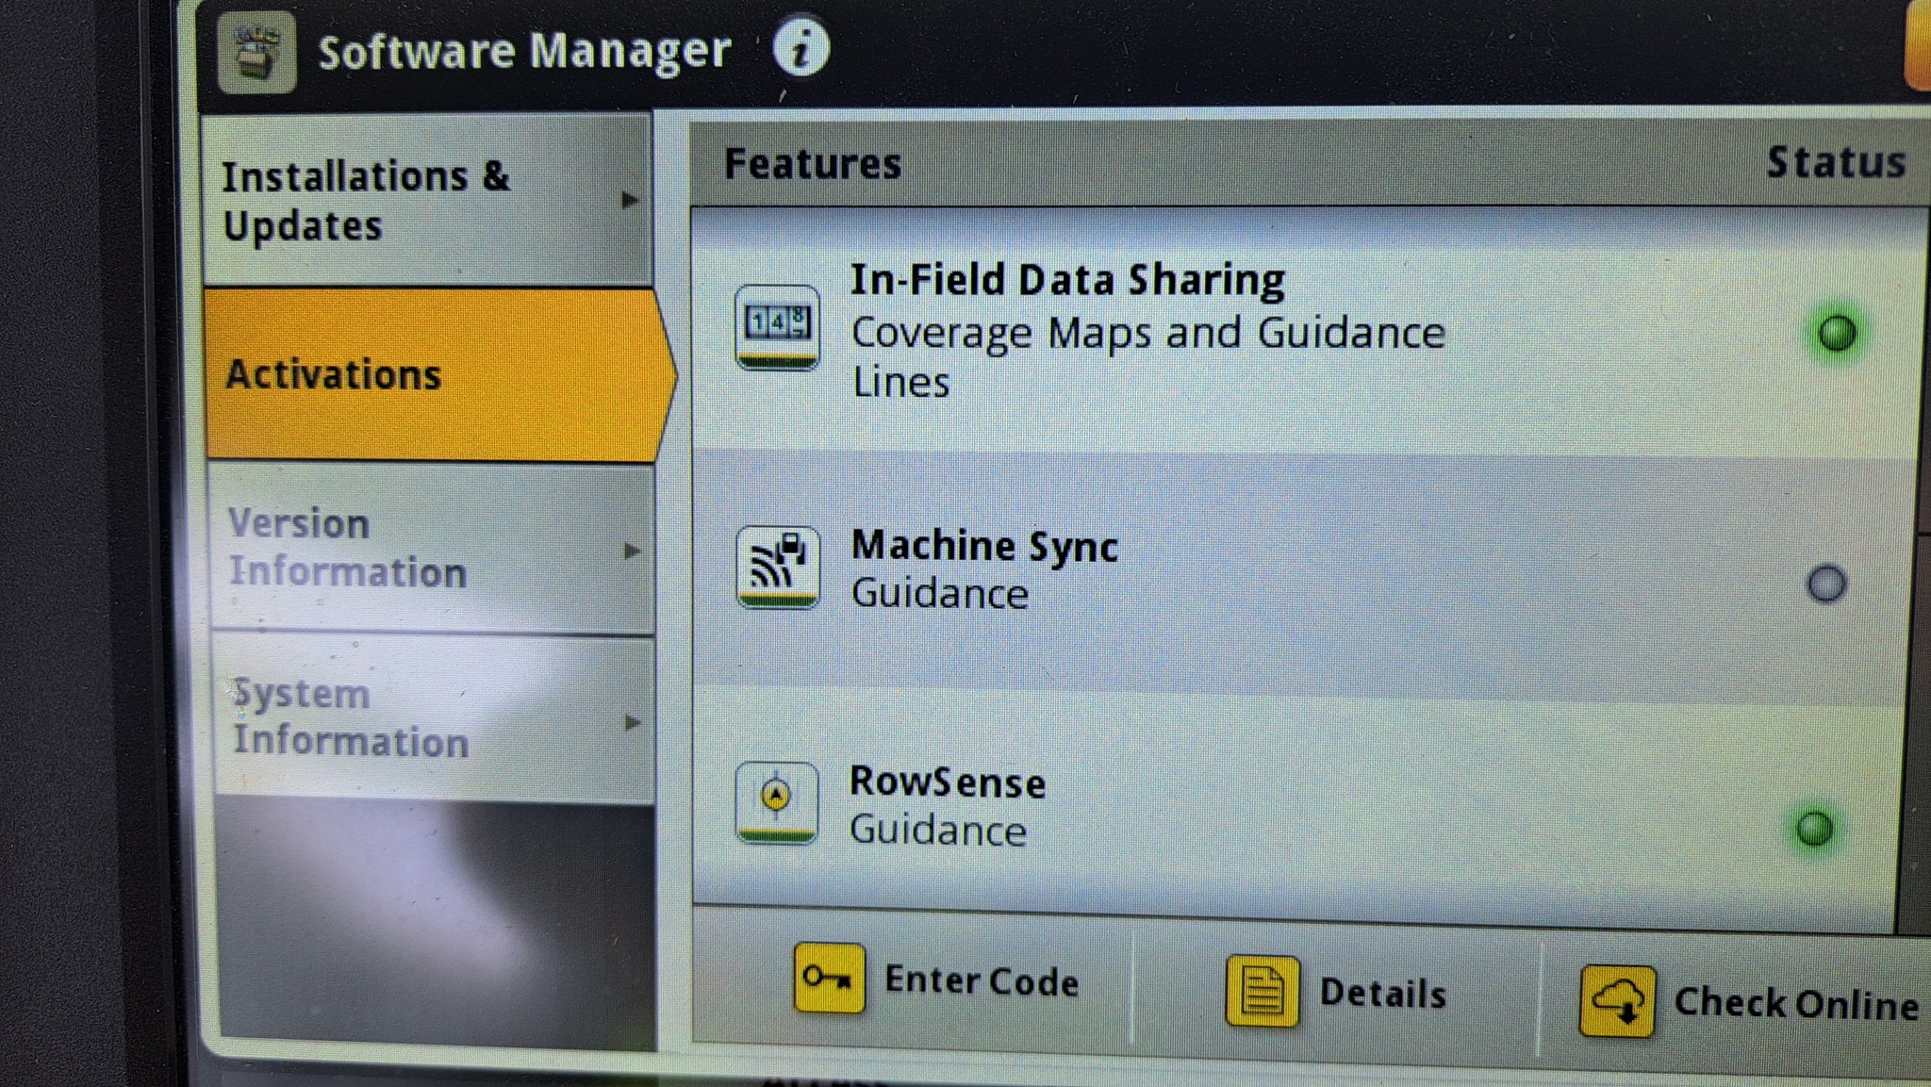Click the Features column header
Screen dimensions: 1931x1087
[812, 164]
